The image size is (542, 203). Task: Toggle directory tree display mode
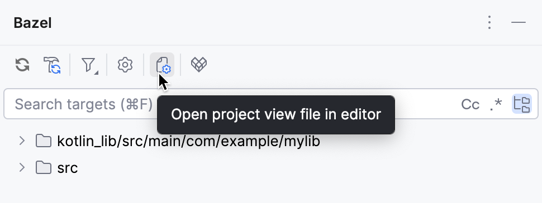522,104
